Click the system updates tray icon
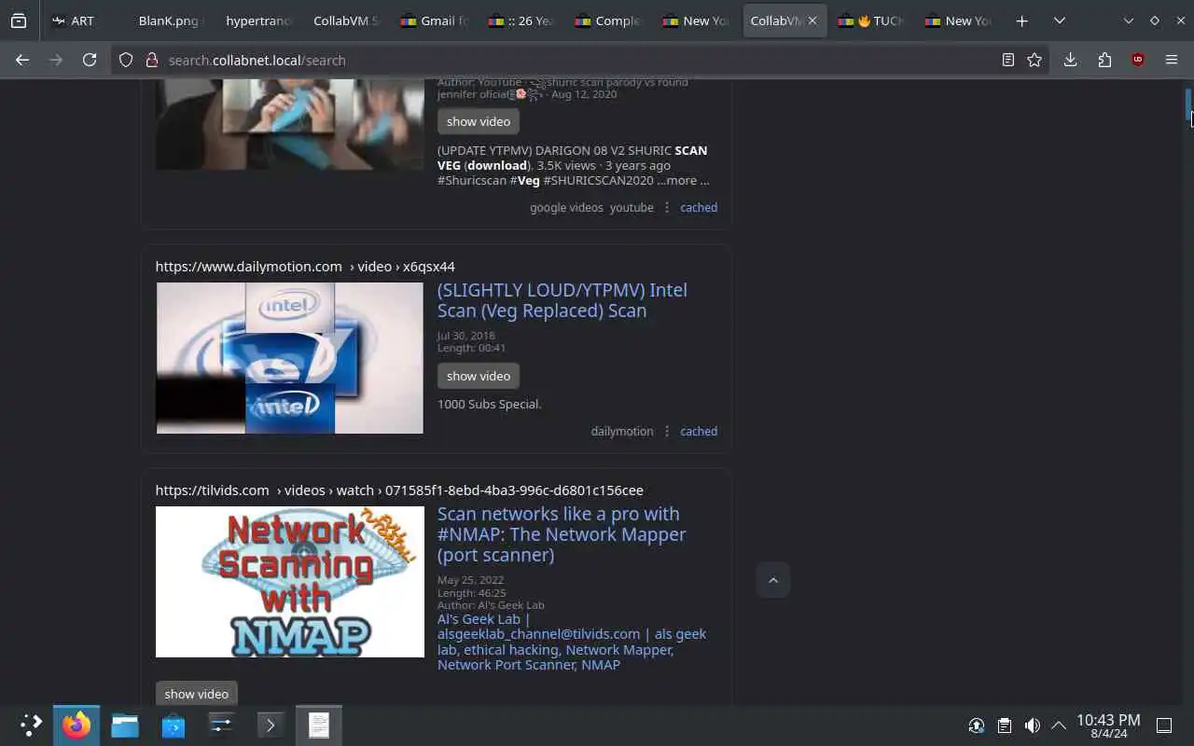Image resolution: width=1194 pixels, height=746 pixels. coord(977,725)
